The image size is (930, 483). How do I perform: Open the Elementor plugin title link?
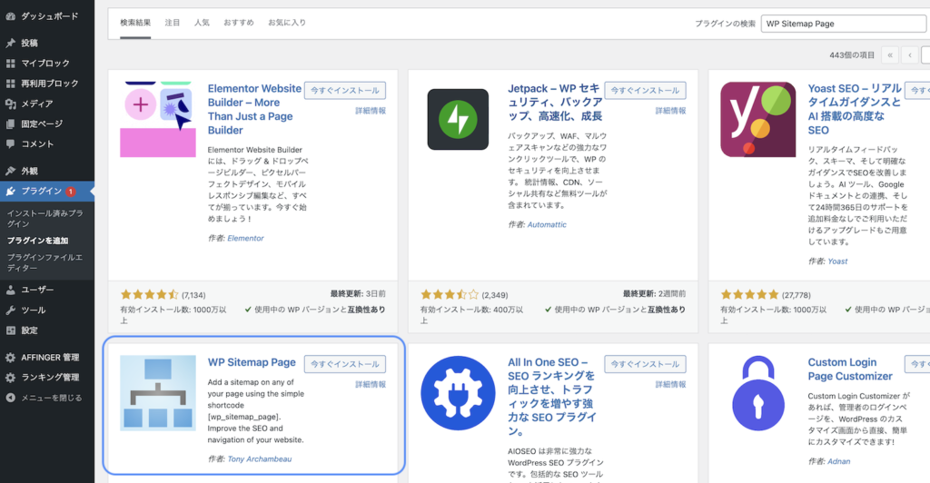254,109
